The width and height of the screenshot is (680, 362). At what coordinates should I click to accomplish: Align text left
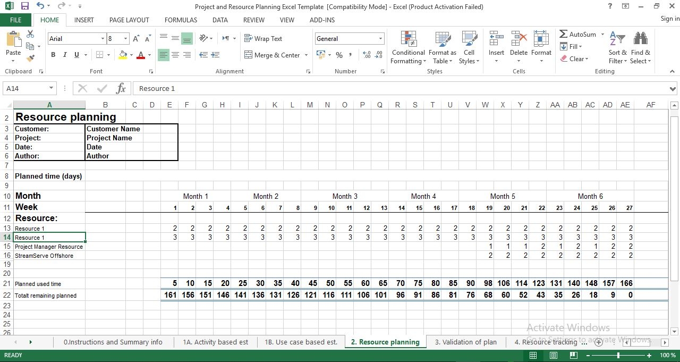pos(164,55)
